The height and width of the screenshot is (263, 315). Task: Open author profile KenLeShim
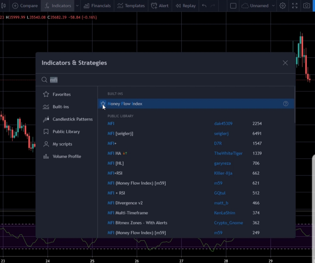(x=225, y=213)
